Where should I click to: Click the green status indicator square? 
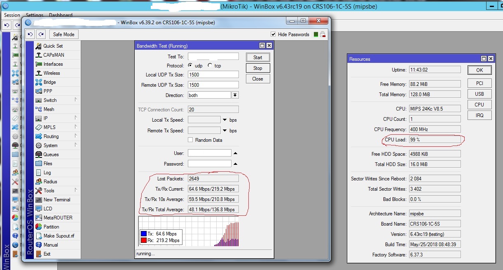click(316, 35)
